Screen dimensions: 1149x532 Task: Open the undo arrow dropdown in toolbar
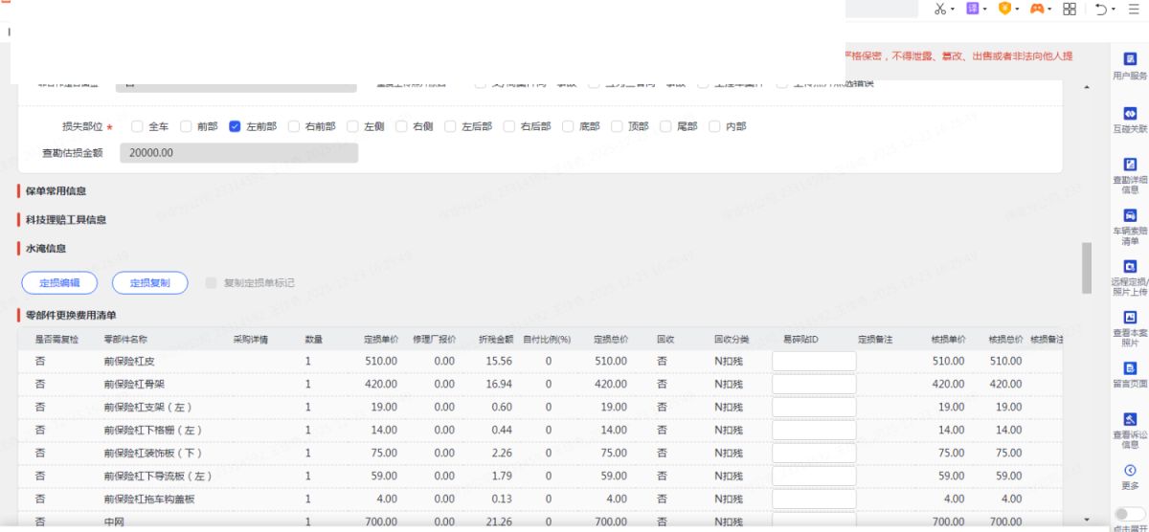(1114, 10)
